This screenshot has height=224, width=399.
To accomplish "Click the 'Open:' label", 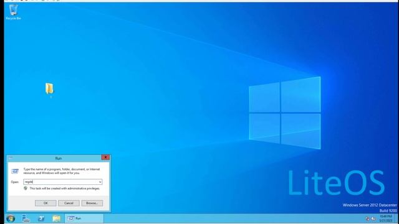I will coord(15,182).
